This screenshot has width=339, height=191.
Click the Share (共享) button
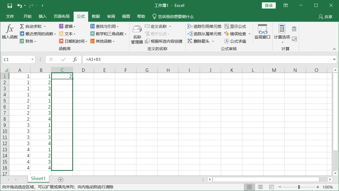point(325,17)
